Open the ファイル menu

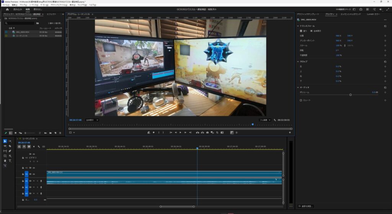[x=6, y=5]
